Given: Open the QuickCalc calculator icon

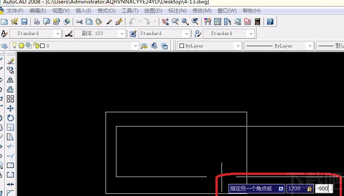Looking at the screenshot, I should (257, 22).
